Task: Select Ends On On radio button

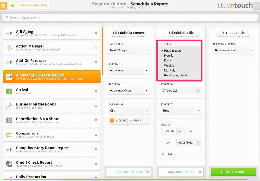Action: (x=163, y=142)
